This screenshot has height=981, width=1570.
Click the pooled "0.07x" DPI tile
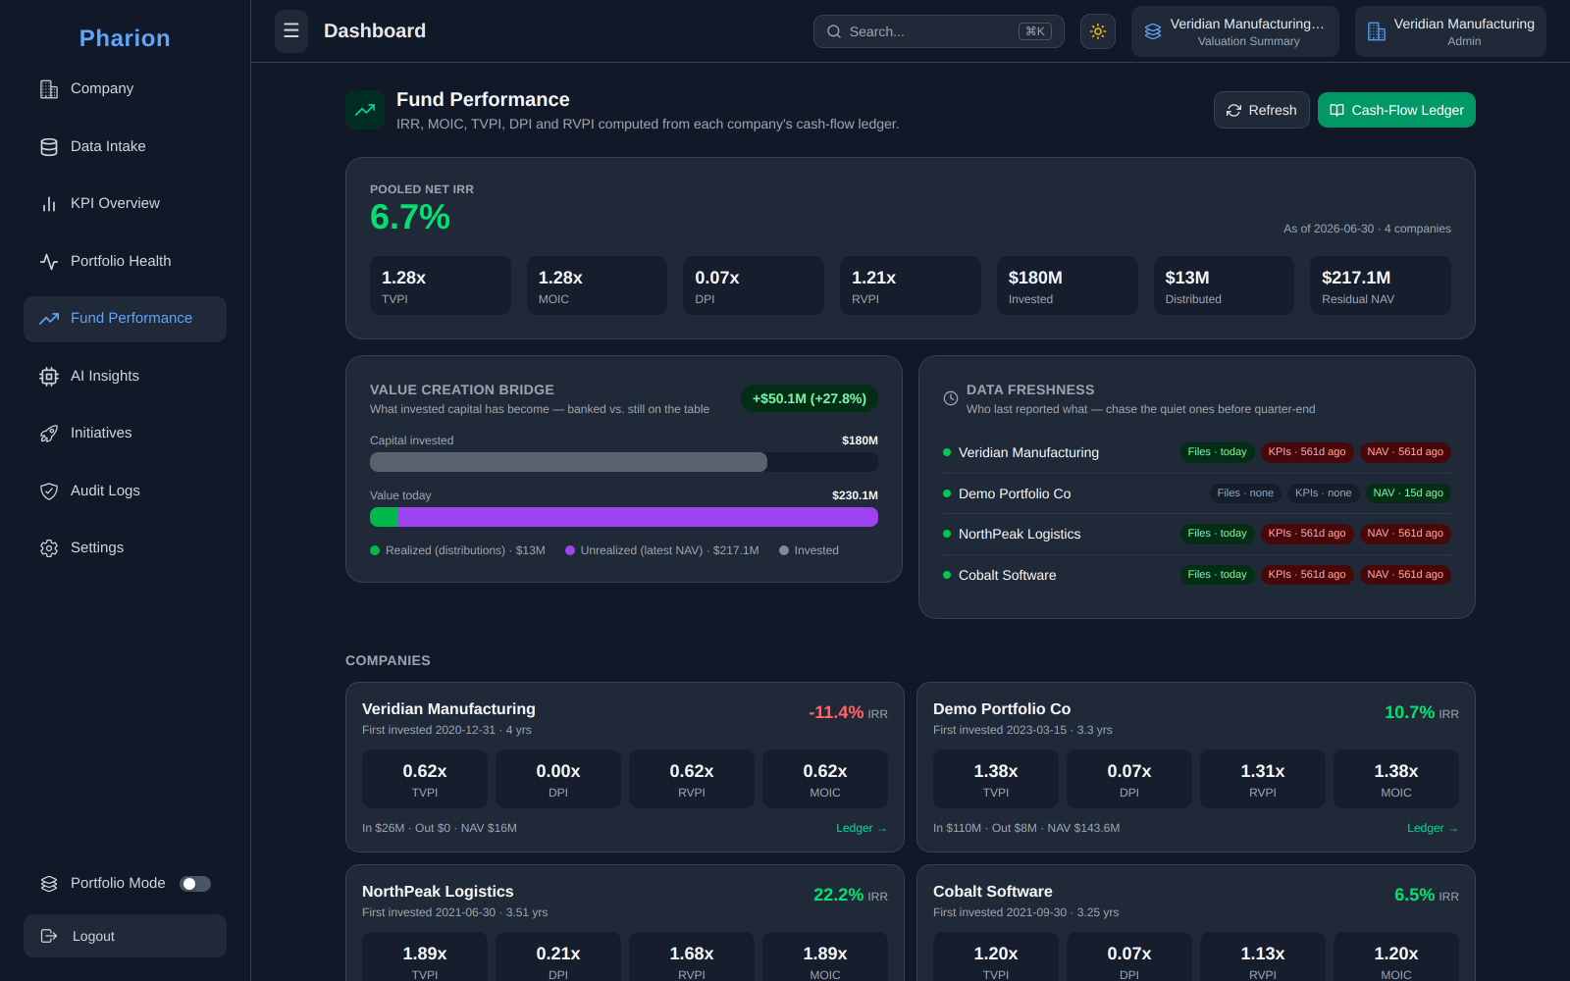coord(754,285)
